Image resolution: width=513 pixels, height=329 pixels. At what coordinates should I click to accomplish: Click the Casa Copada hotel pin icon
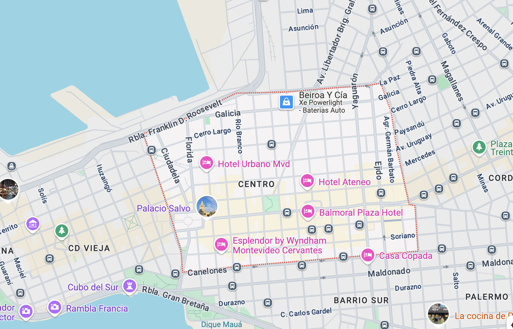coord(368,255)
